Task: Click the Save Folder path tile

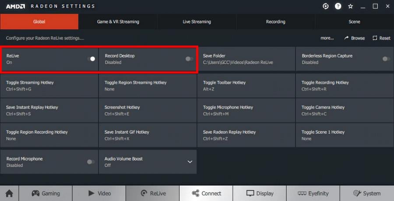Action: [x=246, y=59]
